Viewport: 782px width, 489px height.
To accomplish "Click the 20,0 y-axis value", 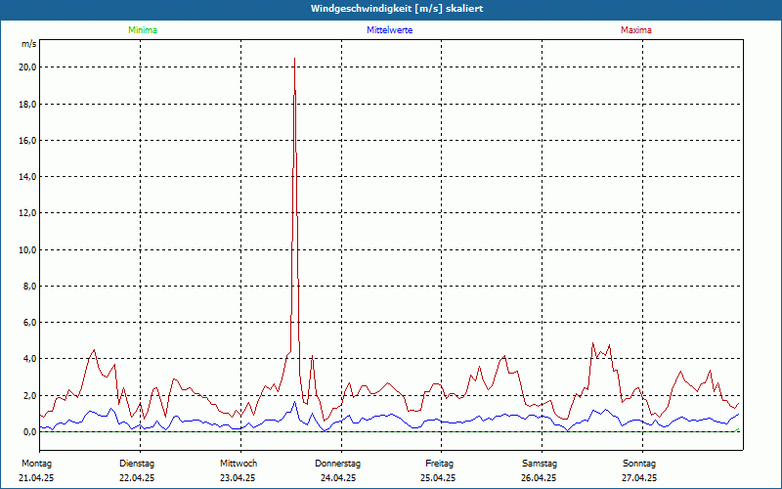I will (27, 67).
